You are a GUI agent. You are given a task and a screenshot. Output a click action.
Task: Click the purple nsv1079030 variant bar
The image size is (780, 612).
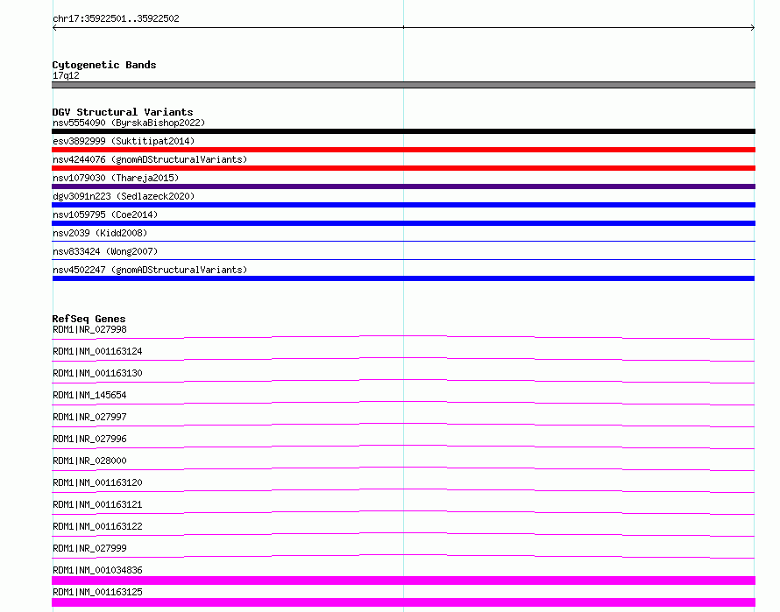[x=403, y=186]
